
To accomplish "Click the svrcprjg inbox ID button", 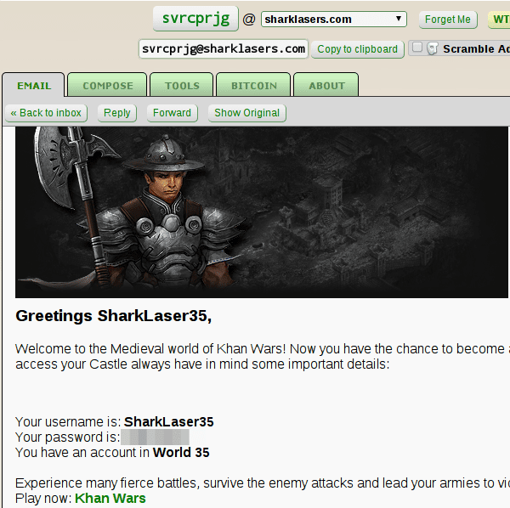I will point(195,19).
